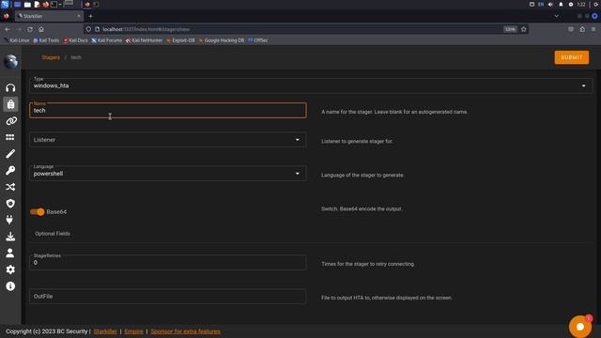Viewport: 601px width, 338px height.
Task: Expand the Listener dropdown
Action: click(x=168, y=140)
